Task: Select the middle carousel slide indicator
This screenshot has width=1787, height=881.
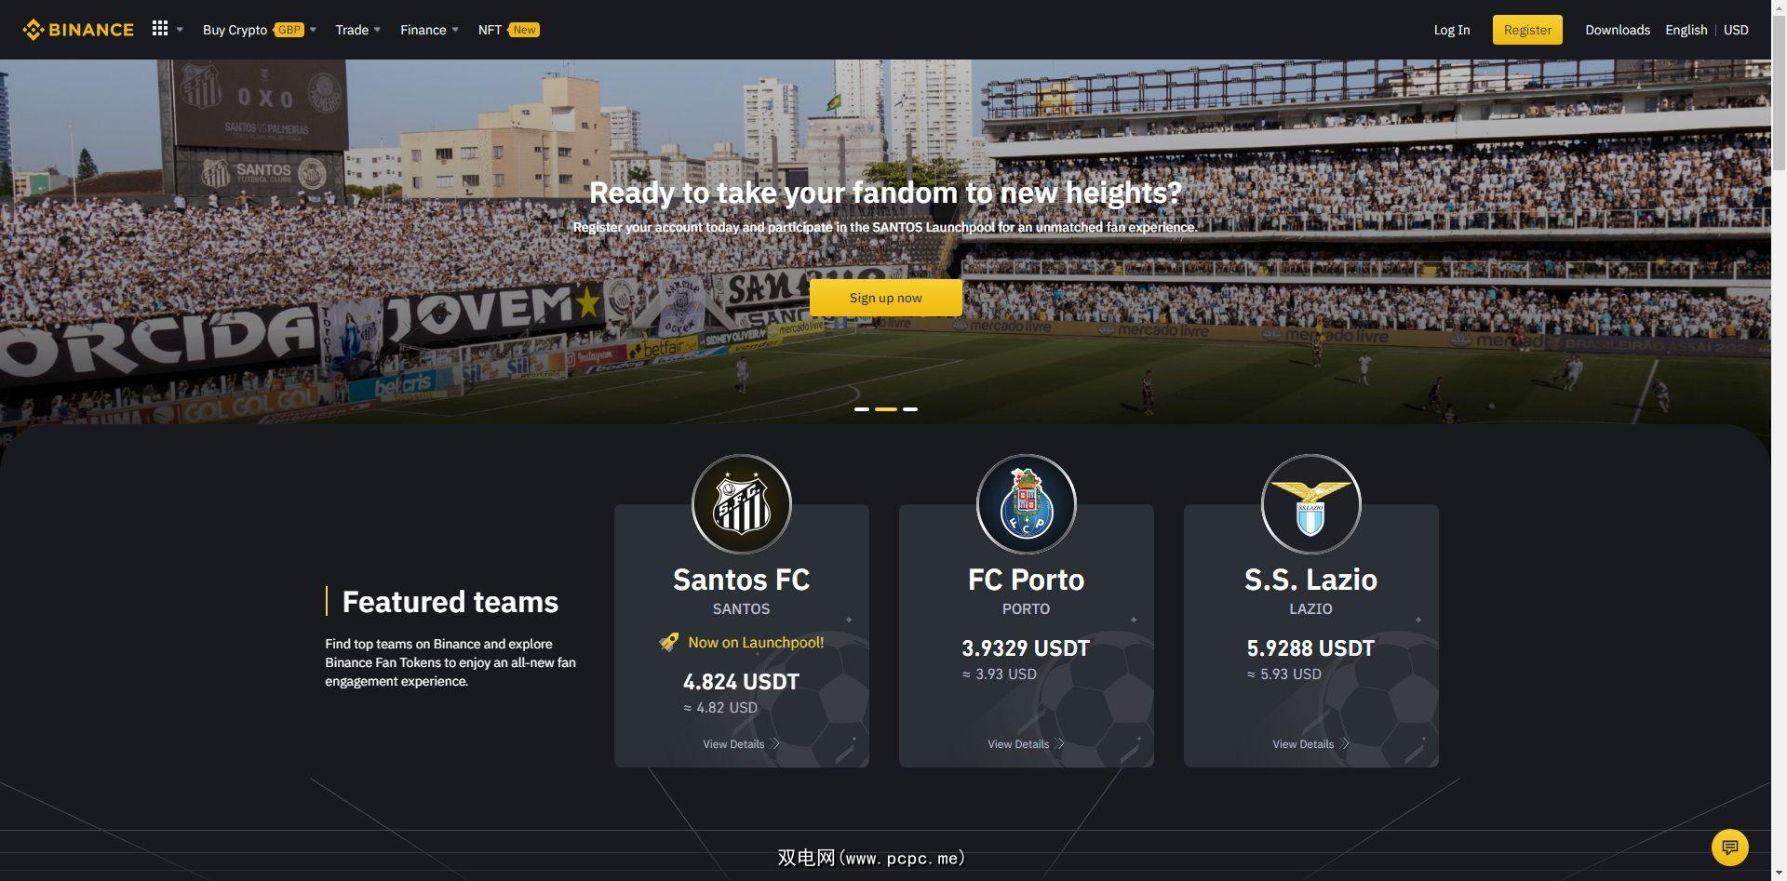Action: (886, 409)
